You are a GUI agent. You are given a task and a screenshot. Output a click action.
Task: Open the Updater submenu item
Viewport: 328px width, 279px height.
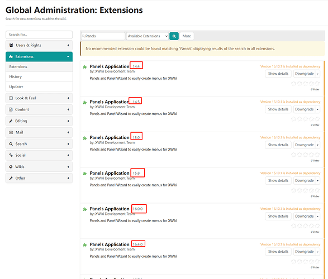click(39, 86)
